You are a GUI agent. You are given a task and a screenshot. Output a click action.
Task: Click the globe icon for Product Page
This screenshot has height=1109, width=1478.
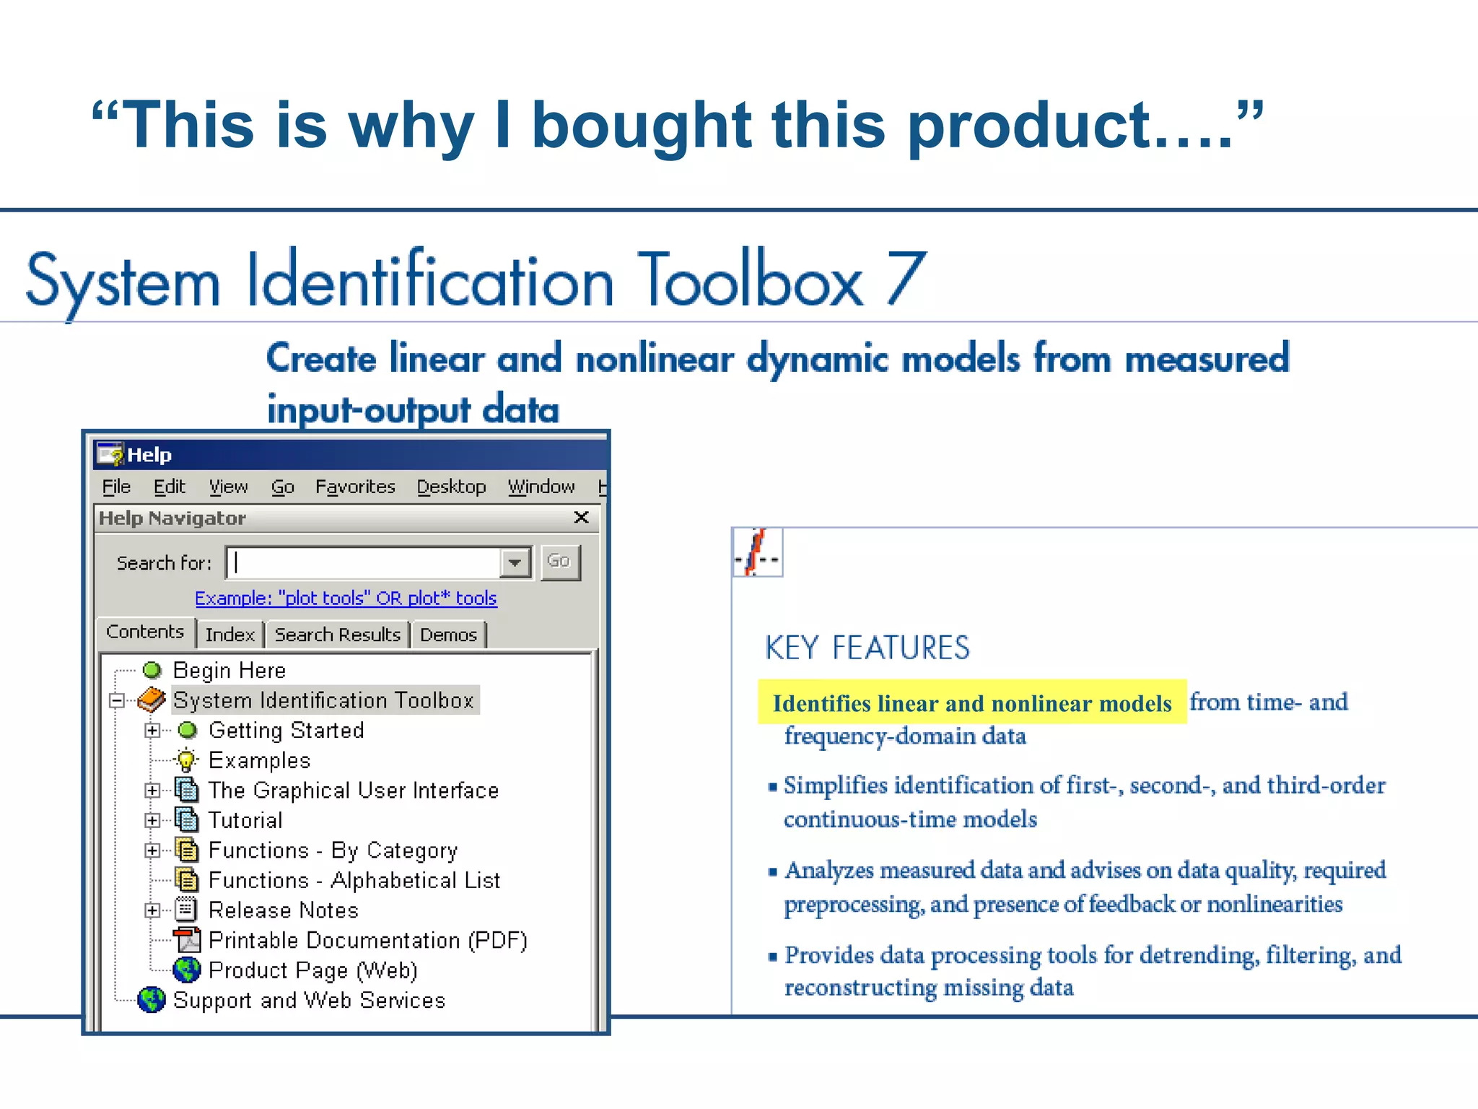coord(187,970)
